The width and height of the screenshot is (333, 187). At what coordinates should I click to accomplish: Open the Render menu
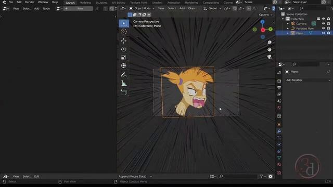[x=30, y=2]
